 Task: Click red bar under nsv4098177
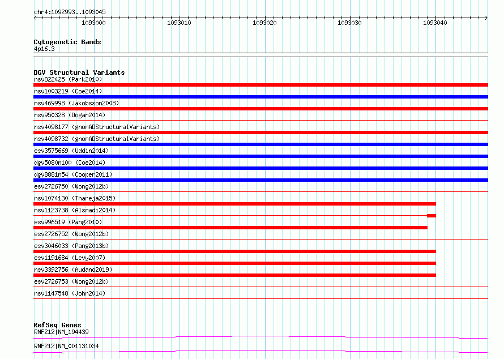coord(260,133)
